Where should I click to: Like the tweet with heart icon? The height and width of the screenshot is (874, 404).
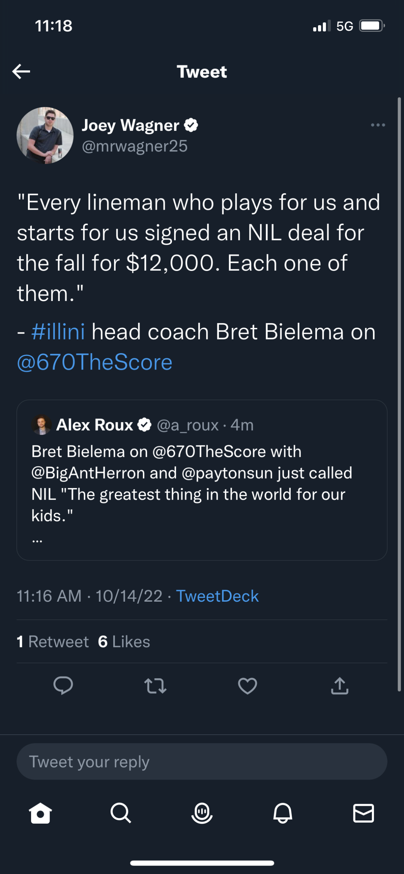pyautogui.click(x=247, y=686)
